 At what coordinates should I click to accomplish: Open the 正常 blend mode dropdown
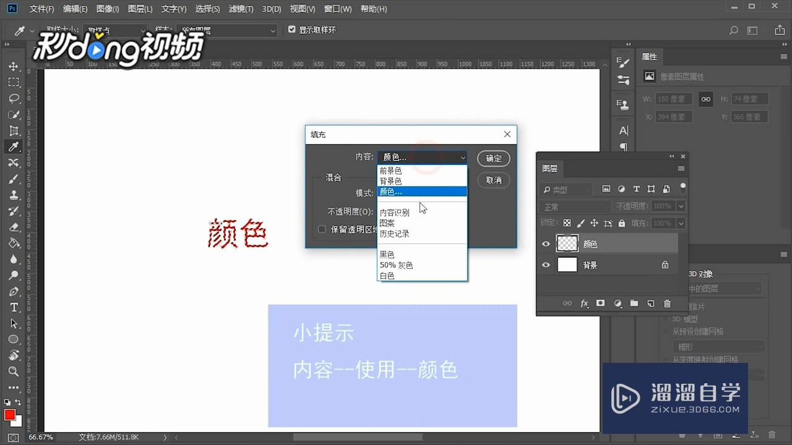pyautogui.click(x=576, y=206)
